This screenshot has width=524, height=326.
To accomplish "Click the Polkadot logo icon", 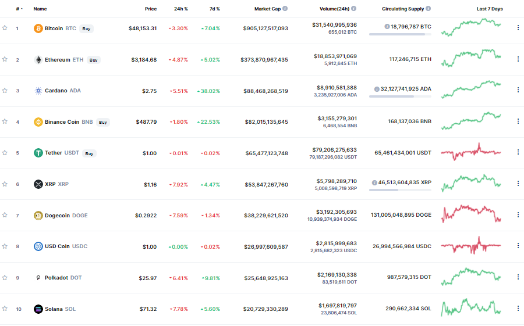I will tap(38, 278).
